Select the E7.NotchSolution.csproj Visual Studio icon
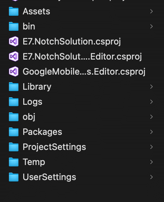 [x=14, y=41]
